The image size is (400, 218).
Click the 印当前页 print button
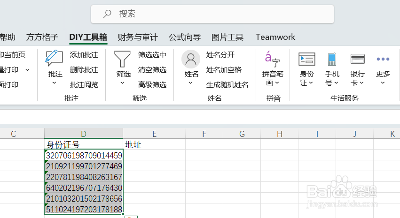coord(13,55)
